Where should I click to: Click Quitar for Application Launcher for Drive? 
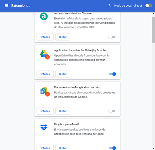point(63,74)
